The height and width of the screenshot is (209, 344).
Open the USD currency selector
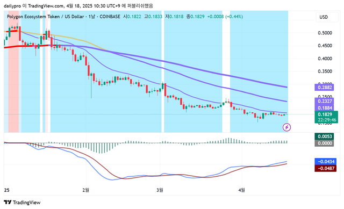coord(327,17)
